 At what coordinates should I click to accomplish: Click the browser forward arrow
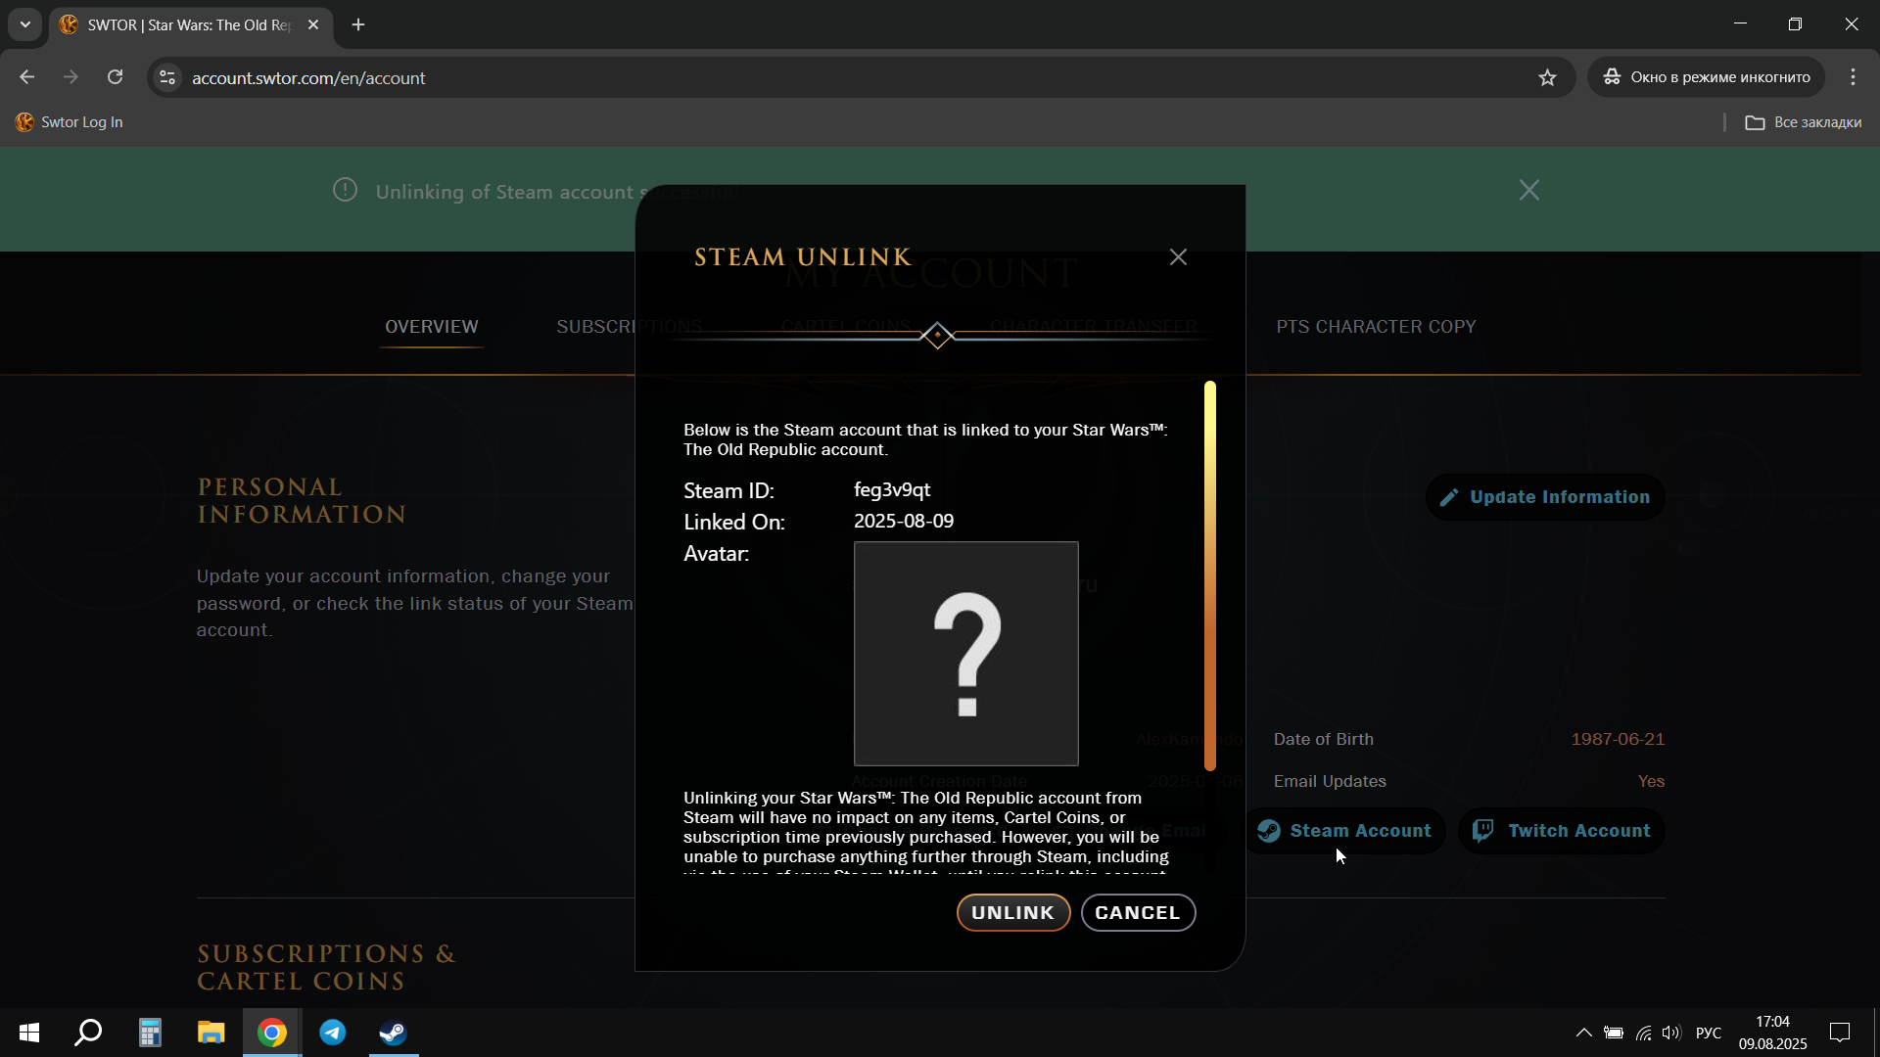tap(70, 77)
